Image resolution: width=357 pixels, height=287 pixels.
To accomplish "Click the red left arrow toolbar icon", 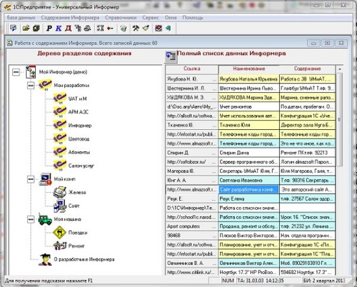I will pyautogui.click(x=111, y=28).
